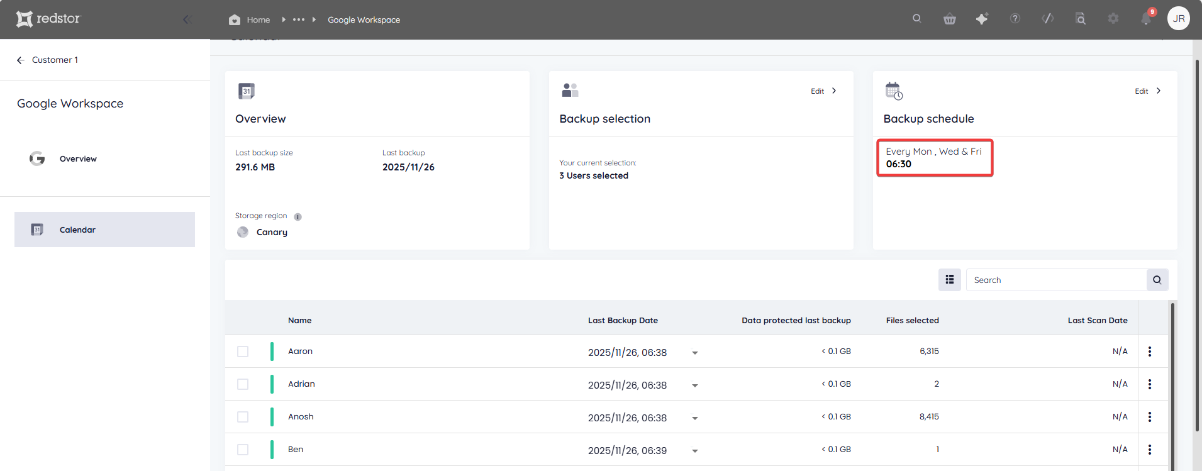Click the name Adrian in the table
This screenshot has height=471, width=1202.
point(301,384)
